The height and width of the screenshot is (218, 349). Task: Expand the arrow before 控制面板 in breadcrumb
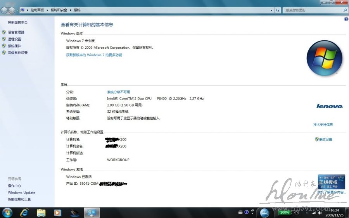28,10
